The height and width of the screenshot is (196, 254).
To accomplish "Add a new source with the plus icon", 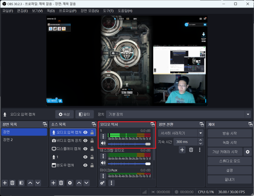I will click(x=53, y=183).
